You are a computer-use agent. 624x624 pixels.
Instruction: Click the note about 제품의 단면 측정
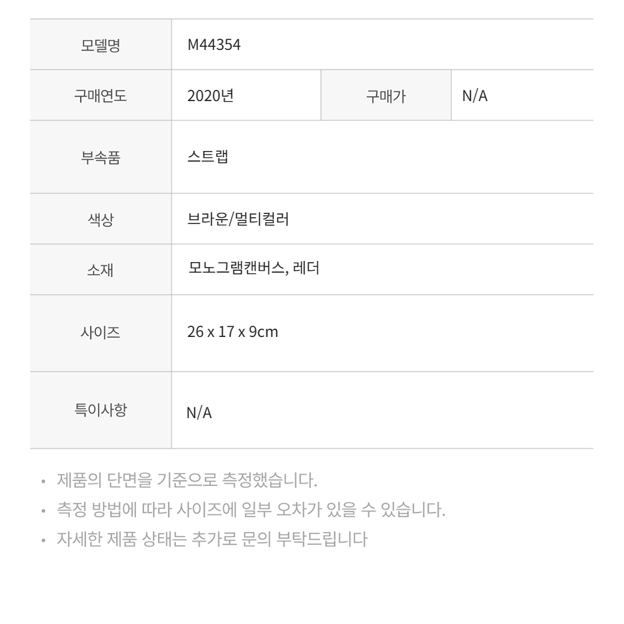coord(187,480)
